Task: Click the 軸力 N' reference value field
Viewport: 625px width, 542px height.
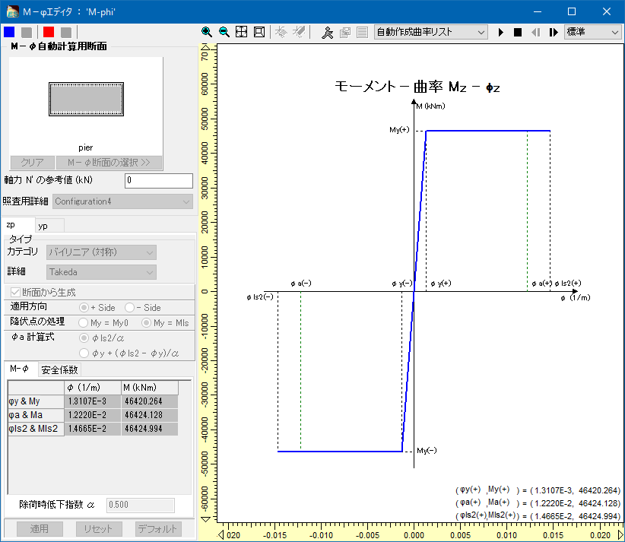Action: tap(158, 181)
